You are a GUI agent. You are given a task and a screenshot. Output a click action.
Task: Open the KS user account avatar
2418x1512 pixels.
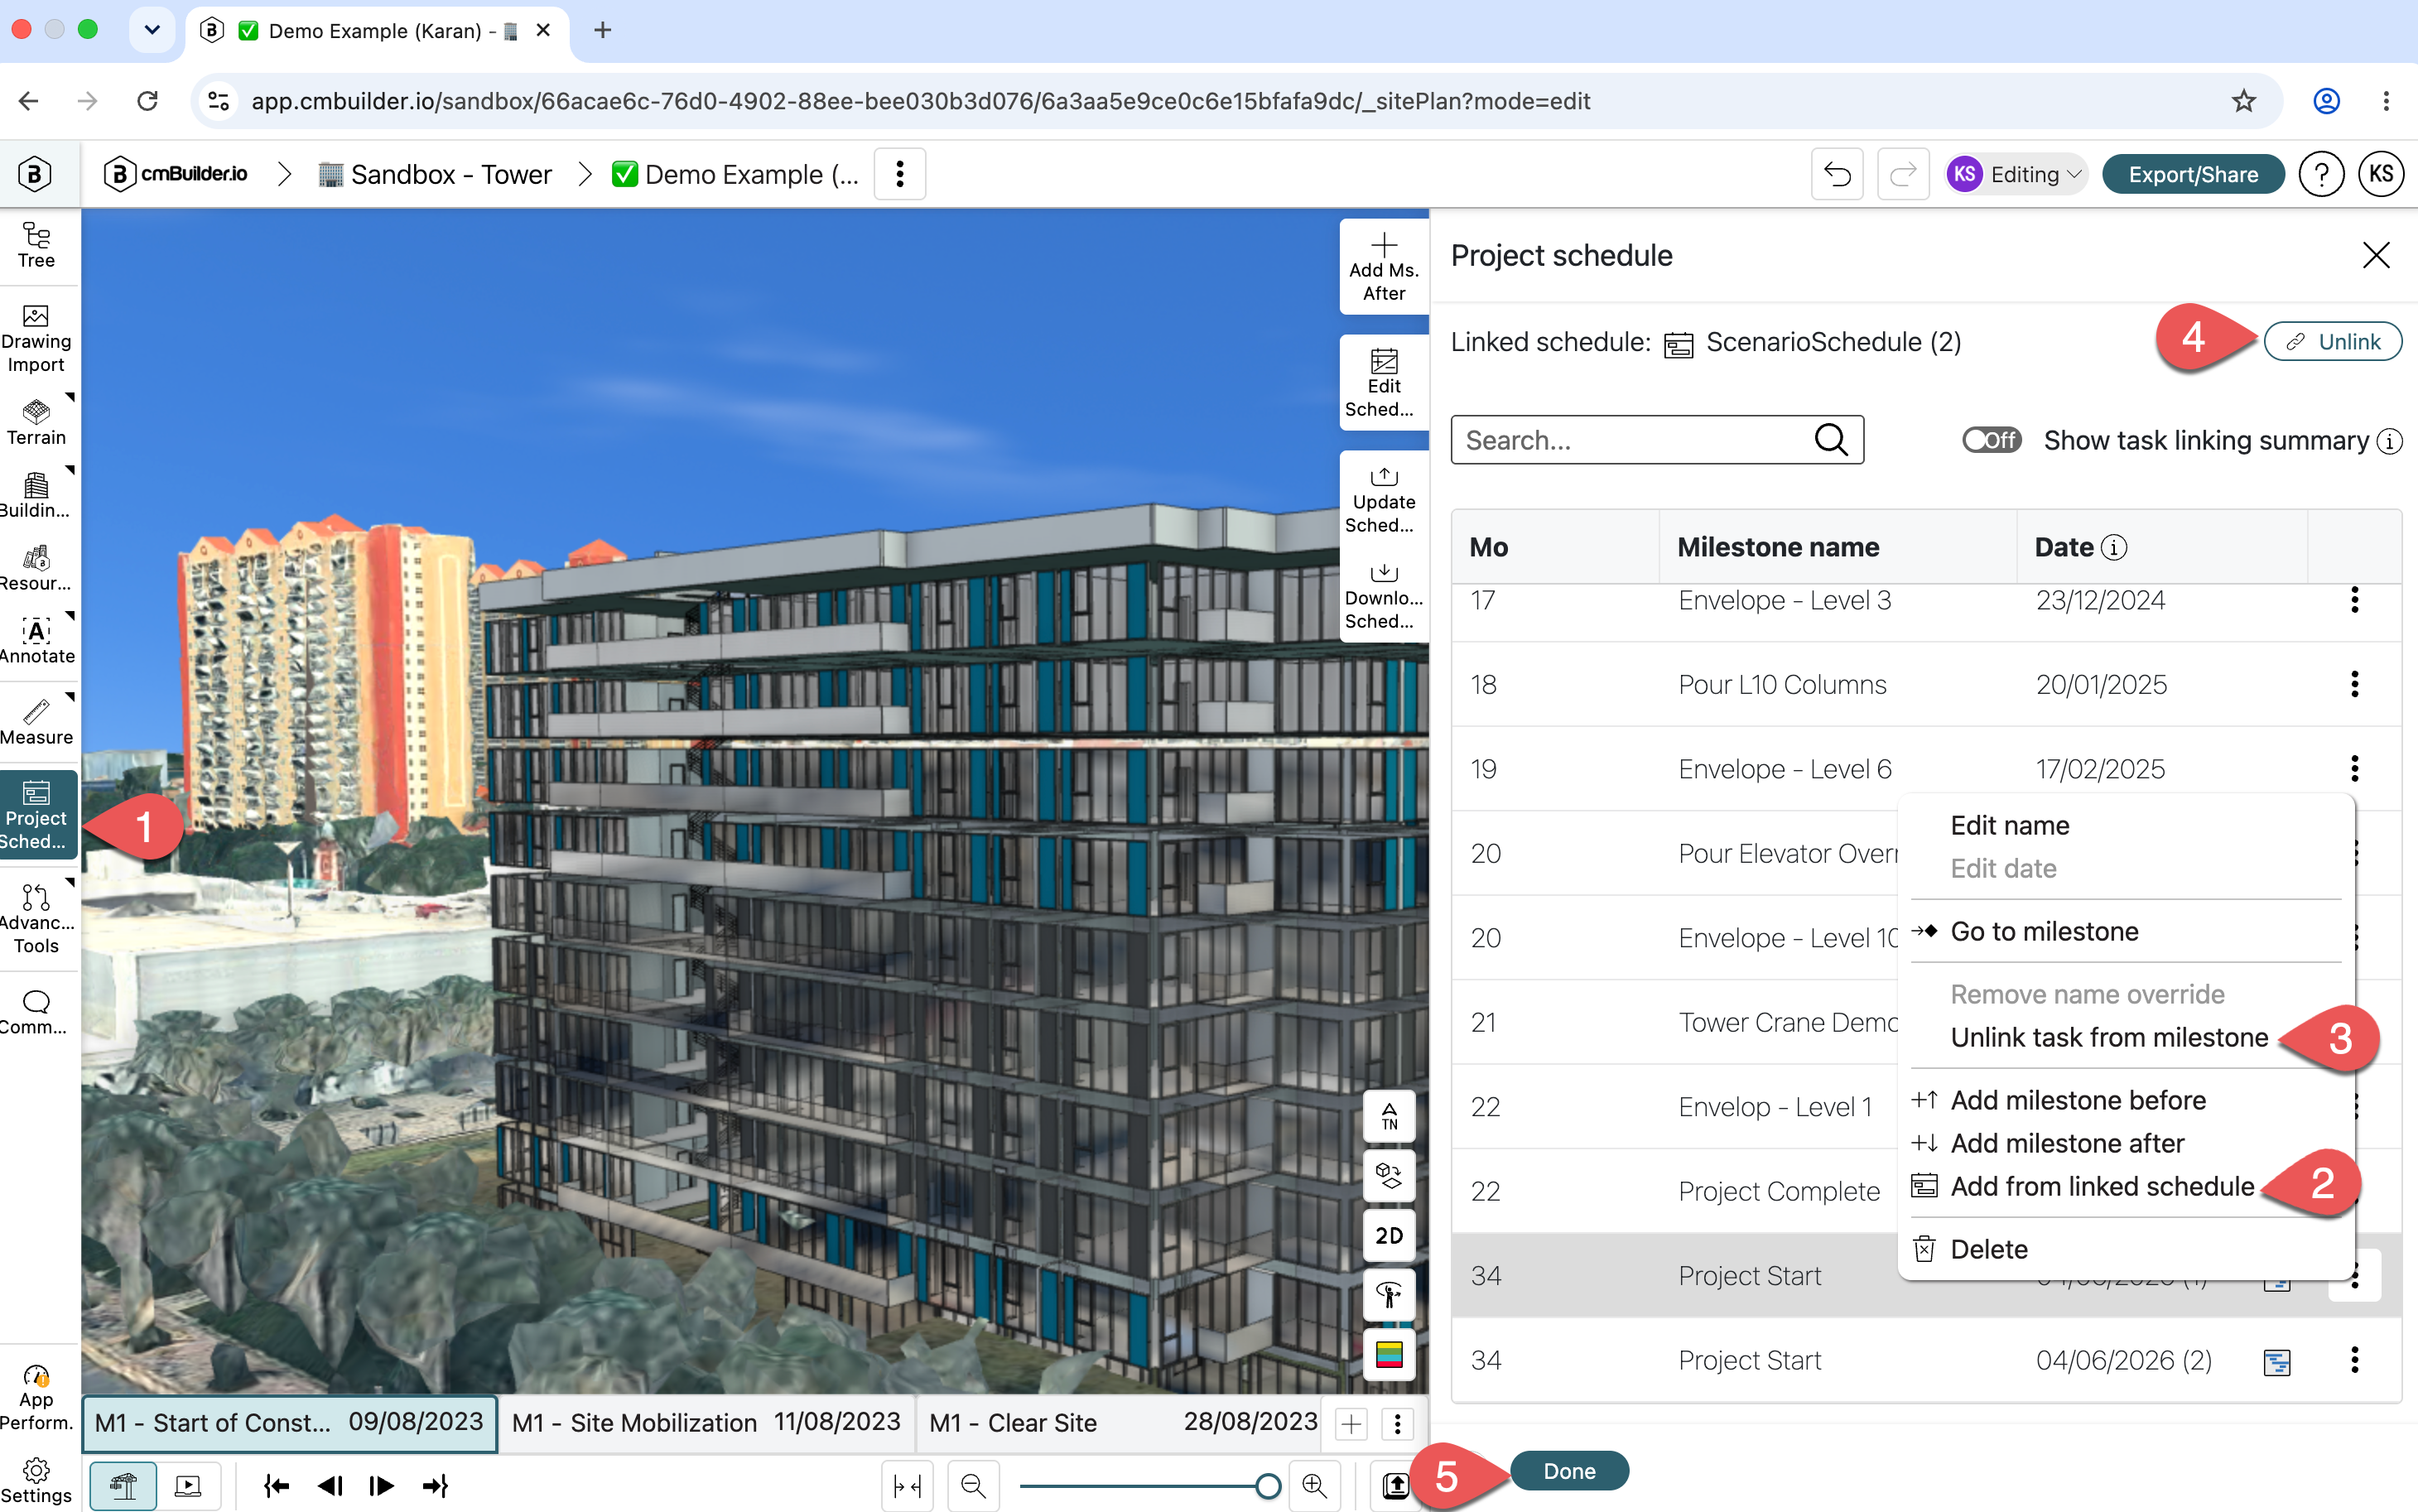point(2381,174)
